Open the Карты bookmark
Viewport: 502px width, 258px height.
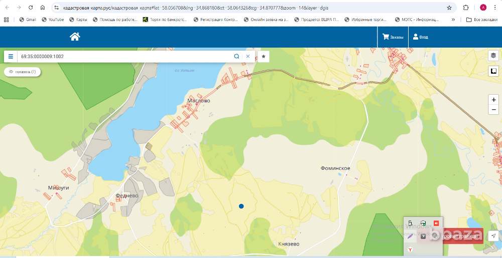tap(78, 20)
